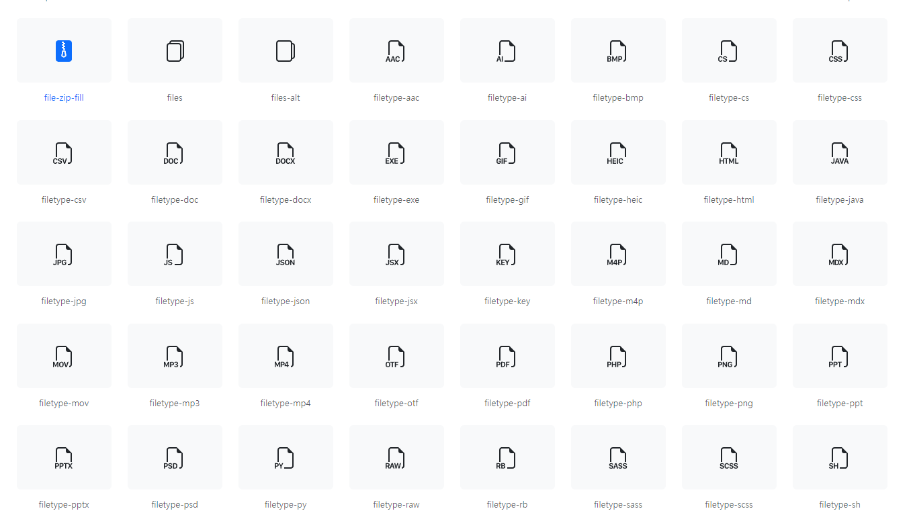Click the 'filetype-mp4' text label

click(286, 404)
